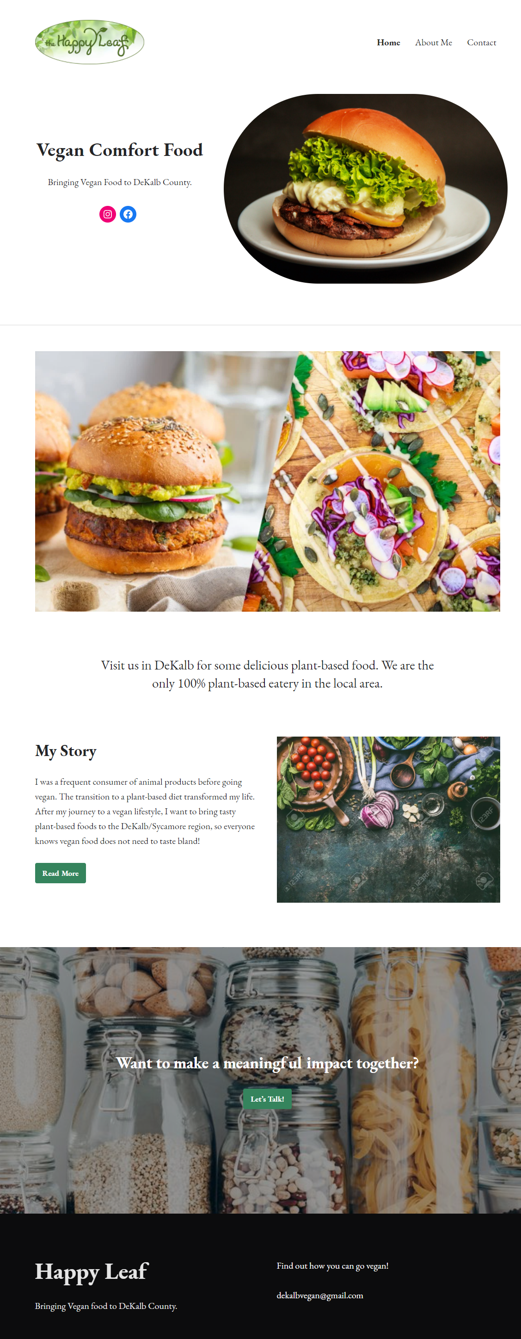Viewport: 521px width, 1339px height.
Task: Click the vegetables photo beside My Story
Action: (x=388, y=819)
